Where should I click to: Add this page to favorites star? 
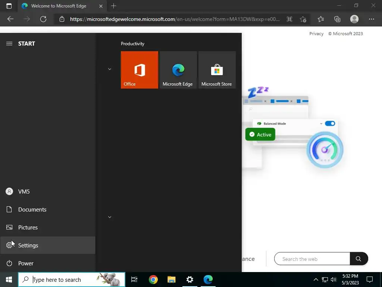coord(303,19)
